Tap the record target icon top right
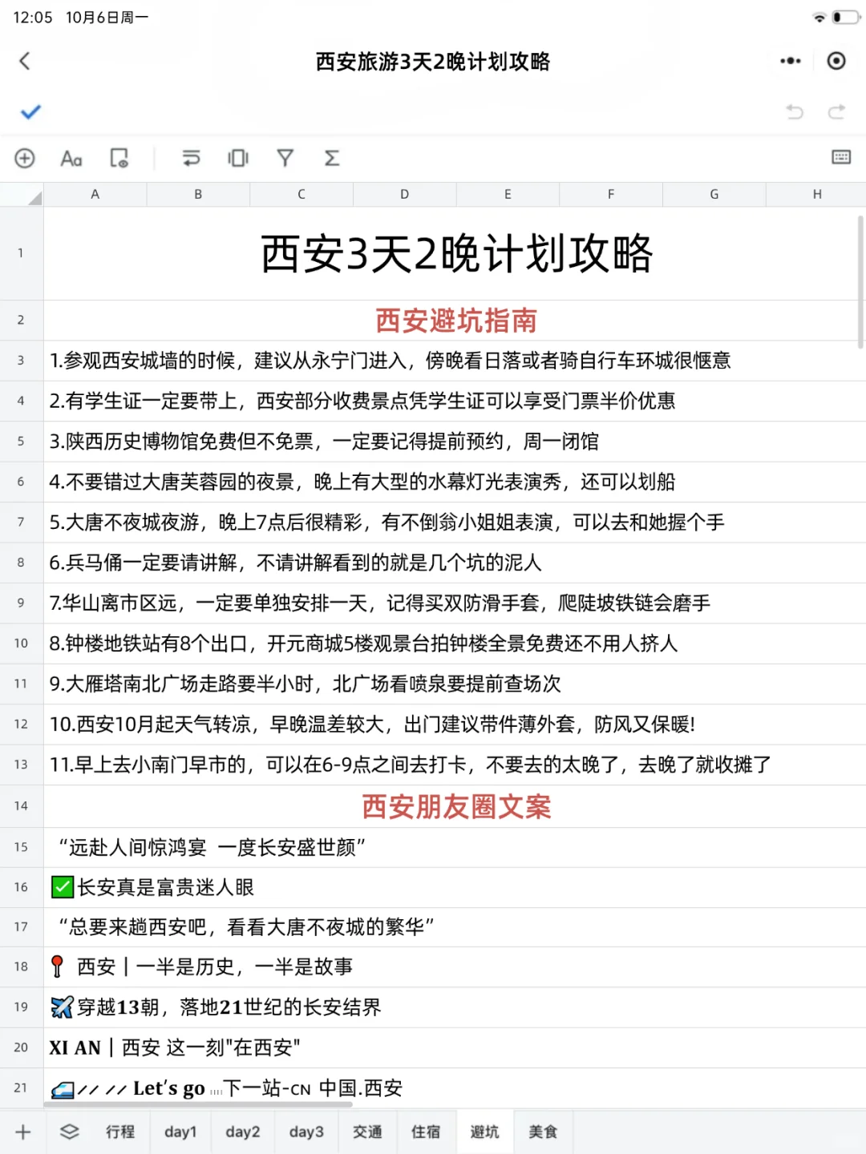The image size is (866, 1154). [x=836, y=61]
